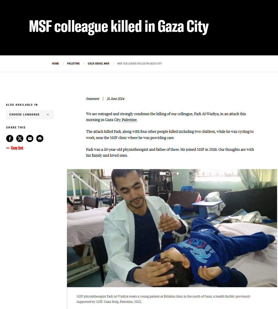This screenshot has height=309, width=278.
Task: Click the 25 June 2024 date
Action: coord(116,99)
